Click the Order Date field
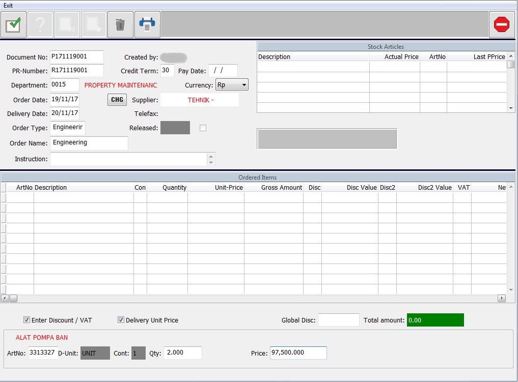518x382 pixels. point(64,99)
